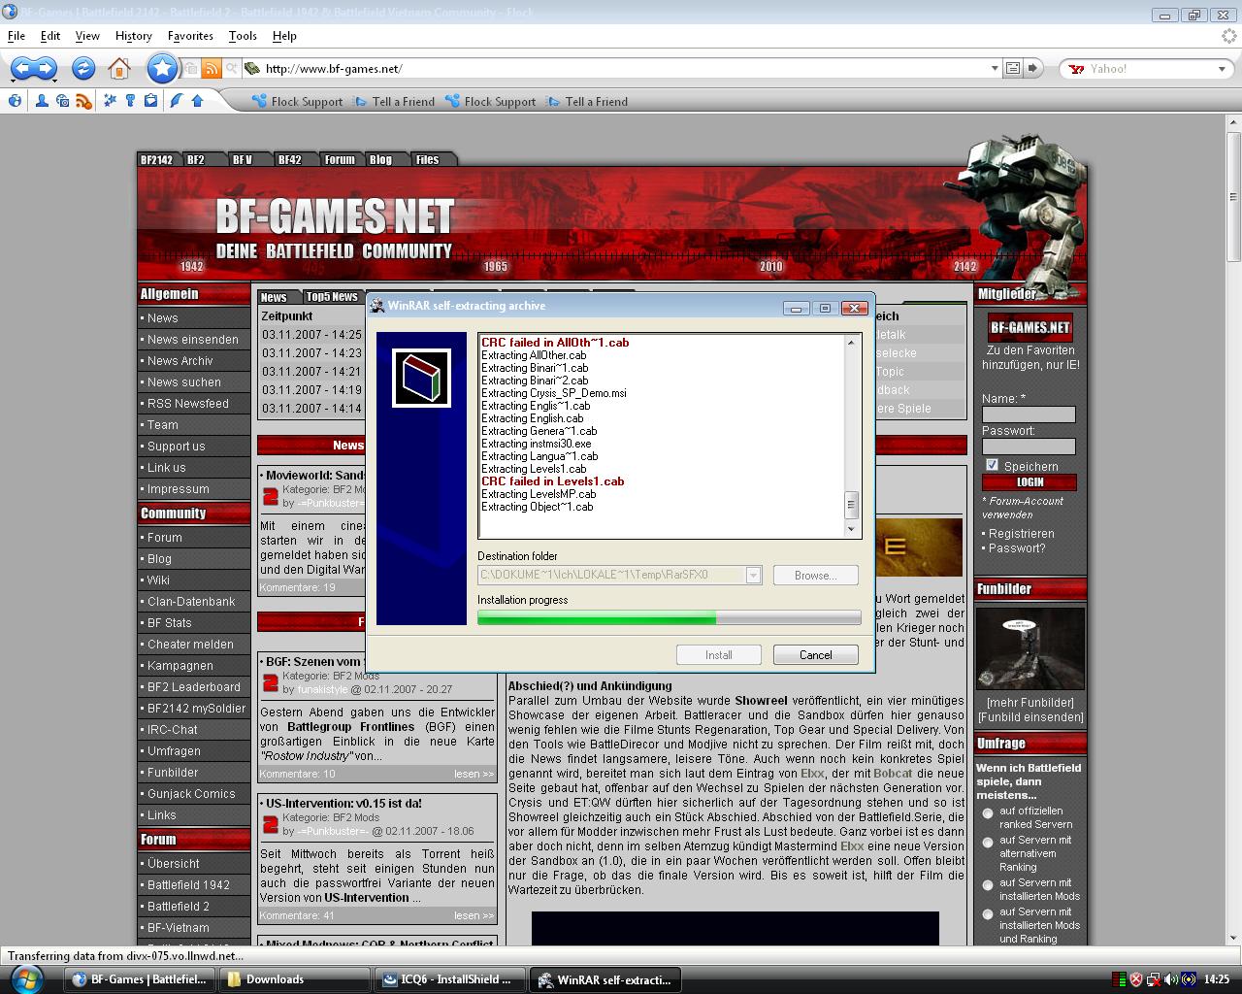The width and height of the screenshot is (1242, 994).
Task: Open the Yahoo search box dropdown arrow
Action: pos(1222,69)
